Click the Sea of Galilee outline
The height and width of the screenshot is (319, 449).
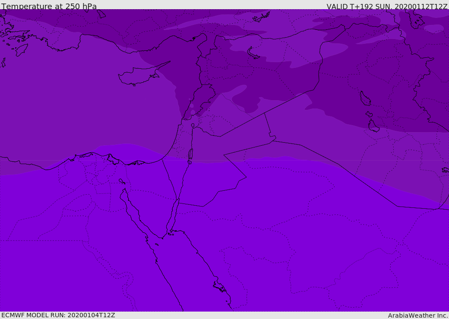[193, 126]
